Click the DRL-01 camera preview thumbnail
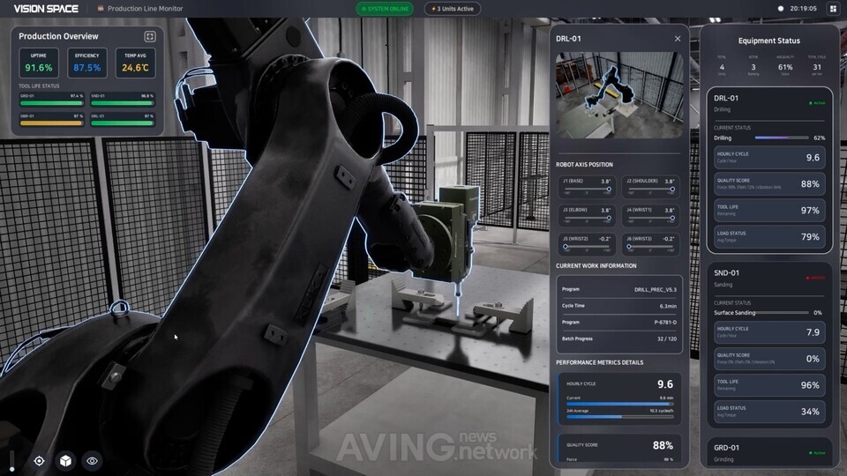This screenshot has height=476, width=847. tap(619, 95)
